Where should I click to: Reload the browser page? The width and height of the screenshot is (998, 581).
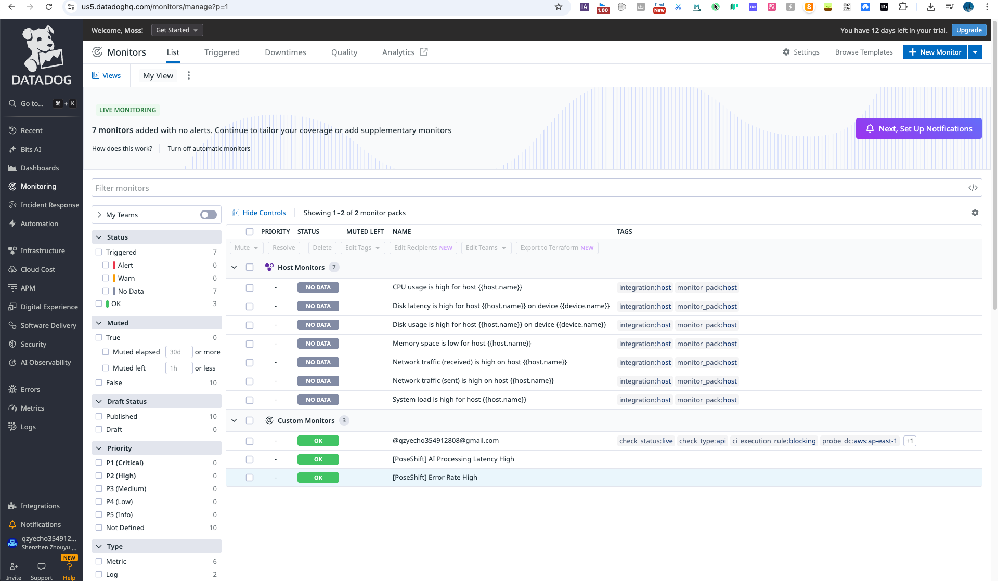pos(49,7)
